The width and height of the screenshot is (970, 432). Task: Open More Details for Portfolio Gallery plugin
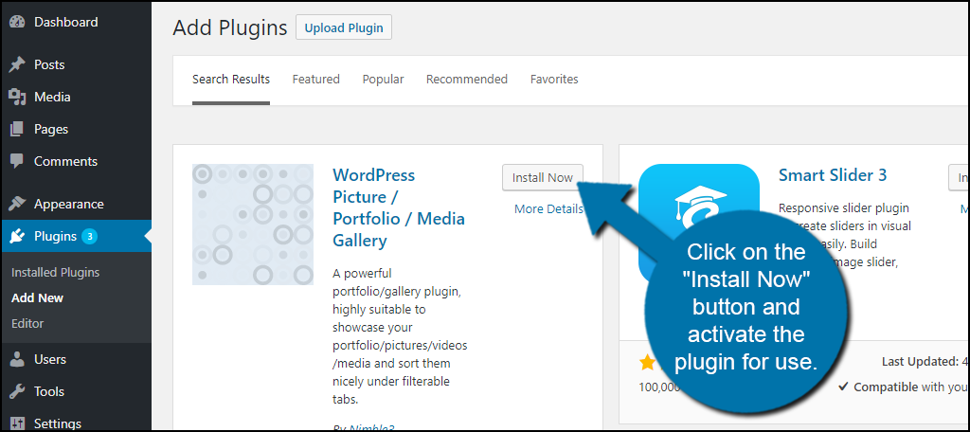(548, 209)
